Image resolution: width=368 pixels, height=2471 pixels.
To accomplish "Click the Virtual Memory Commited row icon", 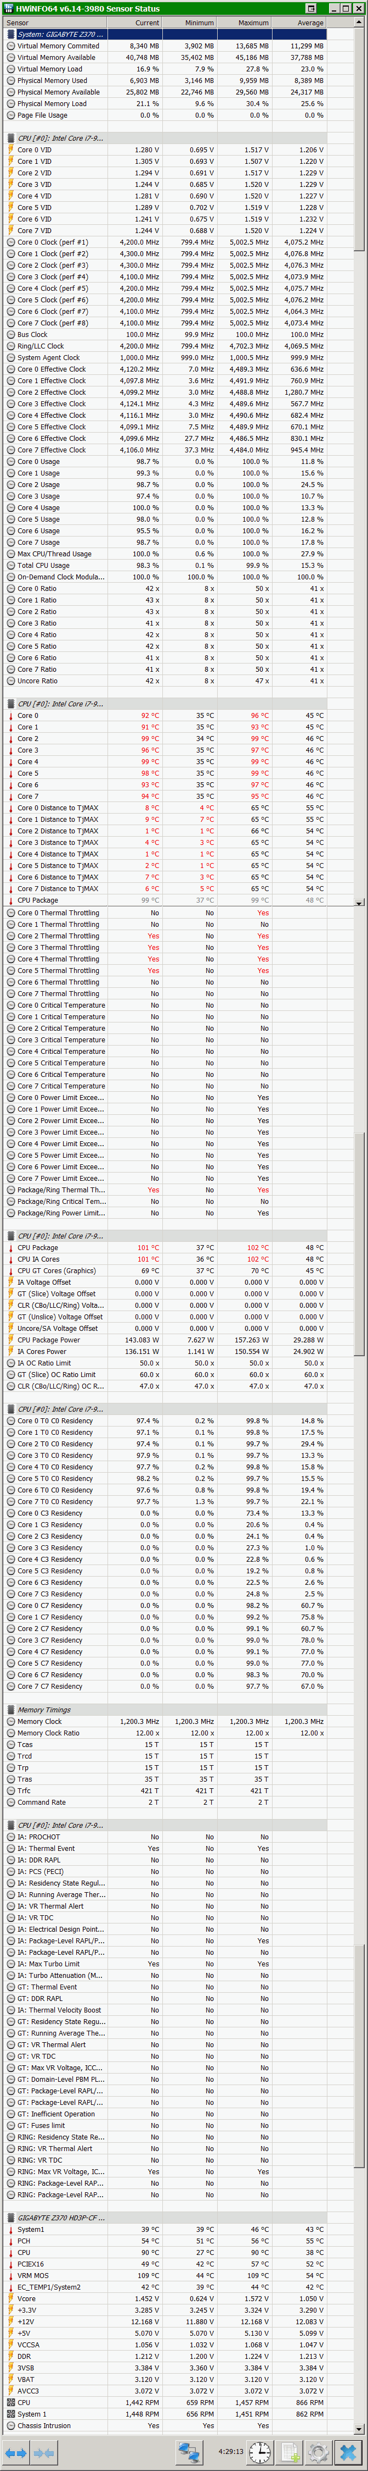I will pyautogui.click(x=10, y=46).
